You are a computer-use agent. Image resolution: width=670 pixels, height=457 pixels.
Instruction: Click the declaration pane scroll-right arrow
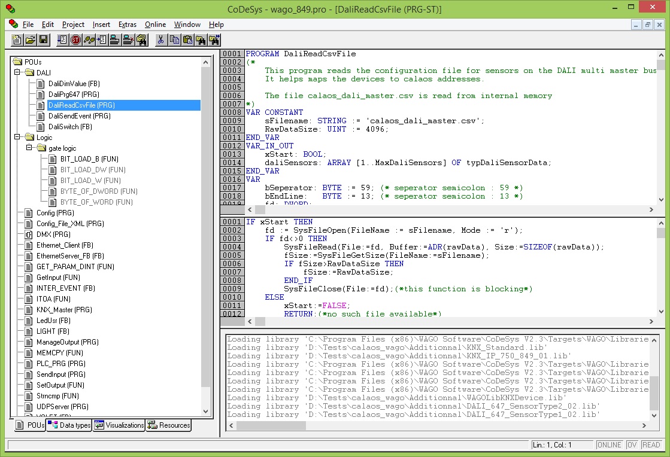pos(651,209)
